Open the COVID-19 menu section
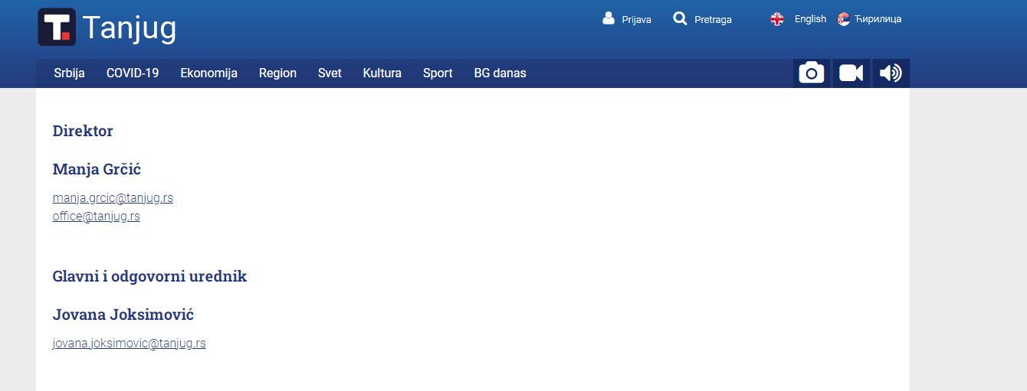Image resolution: width=1027 pixels, height=391 pixels. click(x=133, y=73)
